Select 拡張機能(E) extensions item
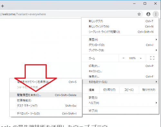 tap(46, 101)
